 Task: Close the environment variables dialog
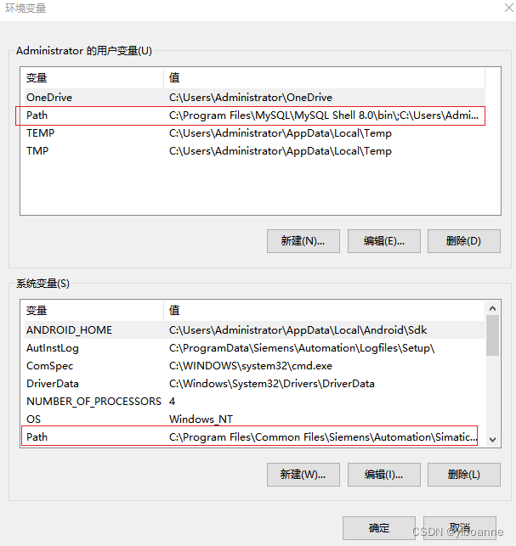point(508,8)
